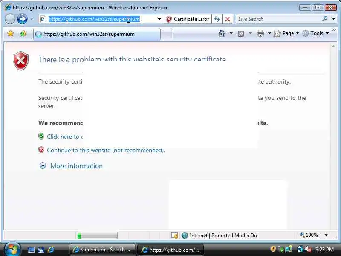The height and width of the screenshot is (256, 341).
Task: Click the red shield icon beside Continue
Action: pyautogui.click(x=41, y=150)
